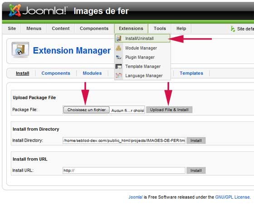Open the Site menu
This screenshot has height=205, width=254.
pyautogui.click(x=12, y=29)
